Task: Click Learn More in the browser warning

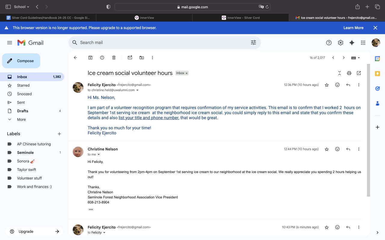Action: click(353, 28)
